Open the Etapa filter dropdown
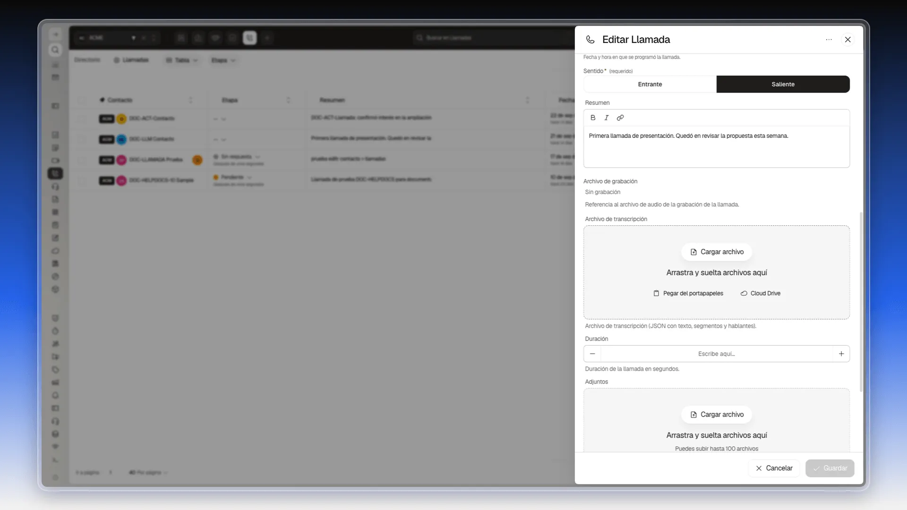Screen dimensions: 907x510 tap(223, 60)
